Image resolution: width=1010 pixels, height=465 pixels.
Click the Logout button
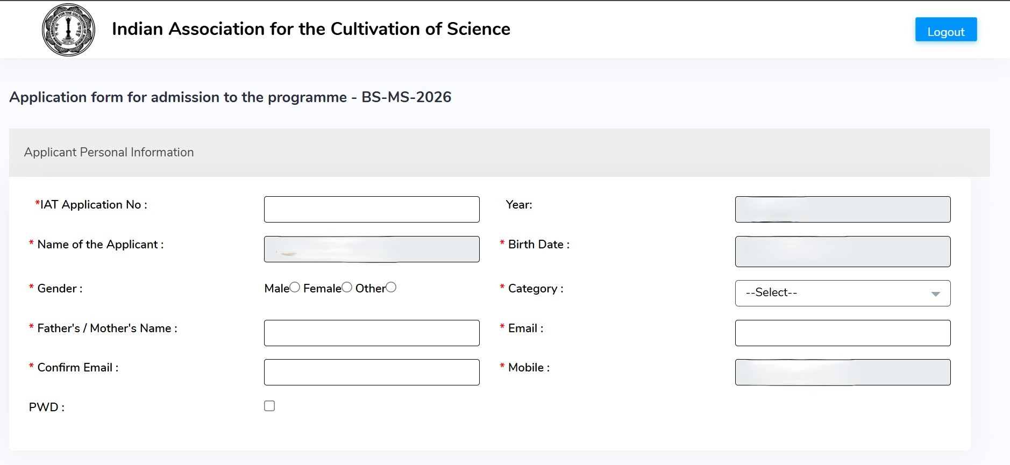(945, 30)
